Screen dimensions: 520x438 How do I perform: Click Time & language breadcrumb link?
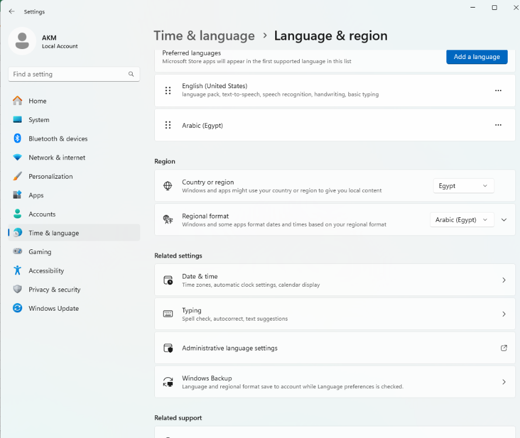coord(204,36)
